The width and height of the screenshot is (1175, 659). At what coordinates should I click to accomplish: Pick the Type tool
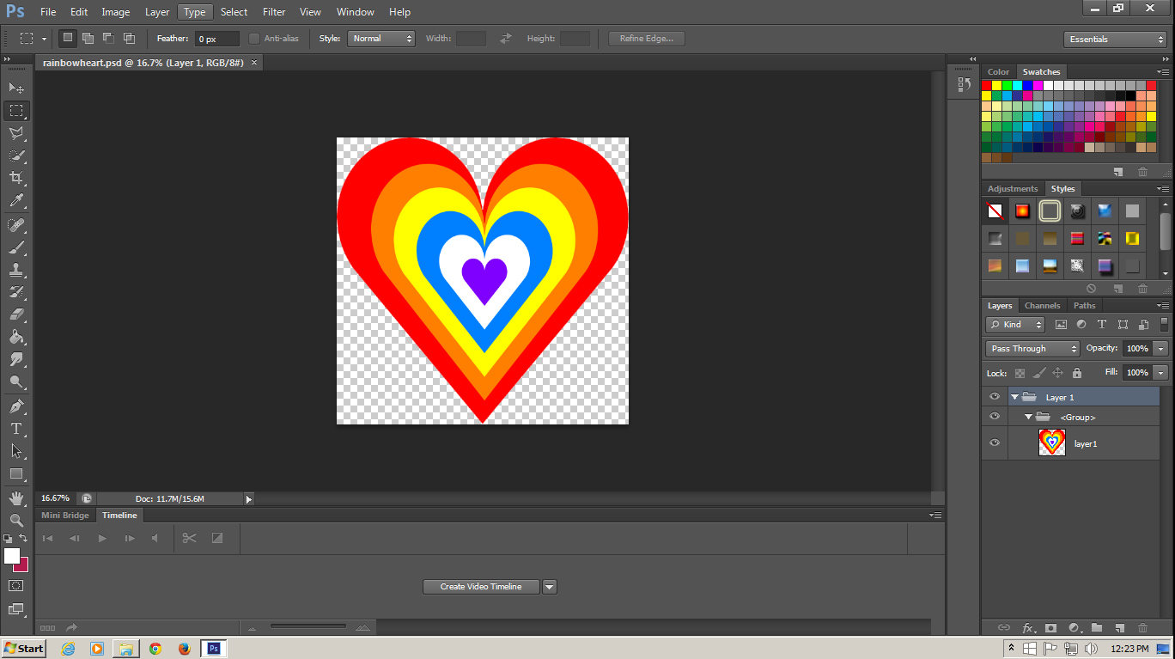pyautogui.click(x=15, y=428)
